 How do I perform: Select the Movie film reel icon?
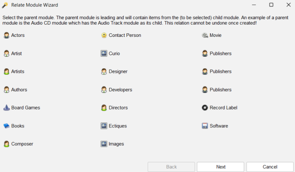205,35
